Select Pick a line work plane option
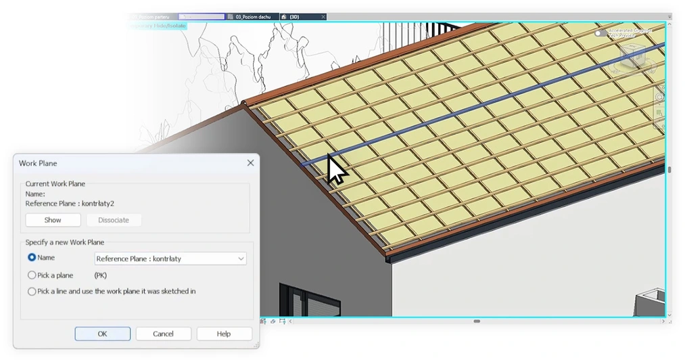685x362 pixels. tap(32, 291)
